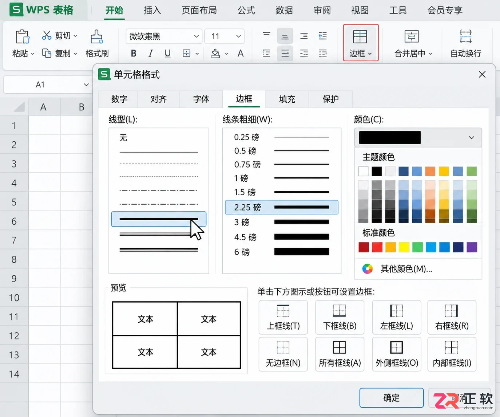This screenshot has width=500, height=417.
Task: Apply the top border (上框线) button
Action: click(283, 317)
